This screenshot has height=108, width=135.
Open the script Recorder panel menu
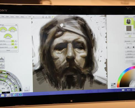134,41
